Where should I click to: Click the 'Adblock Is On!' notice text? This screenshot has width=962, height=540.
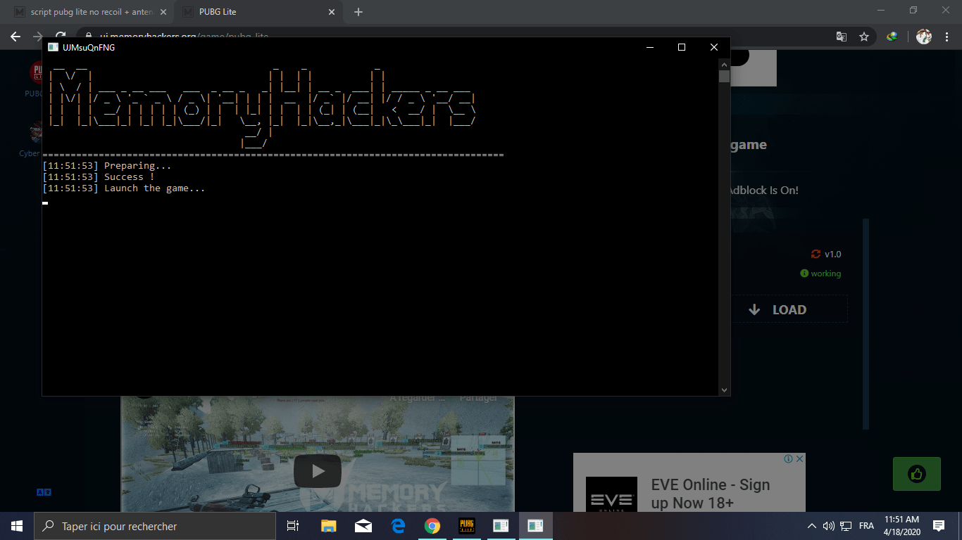(763, 190)
